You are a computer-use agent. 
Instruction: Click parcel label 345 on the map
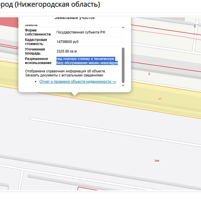click(160, 99)
